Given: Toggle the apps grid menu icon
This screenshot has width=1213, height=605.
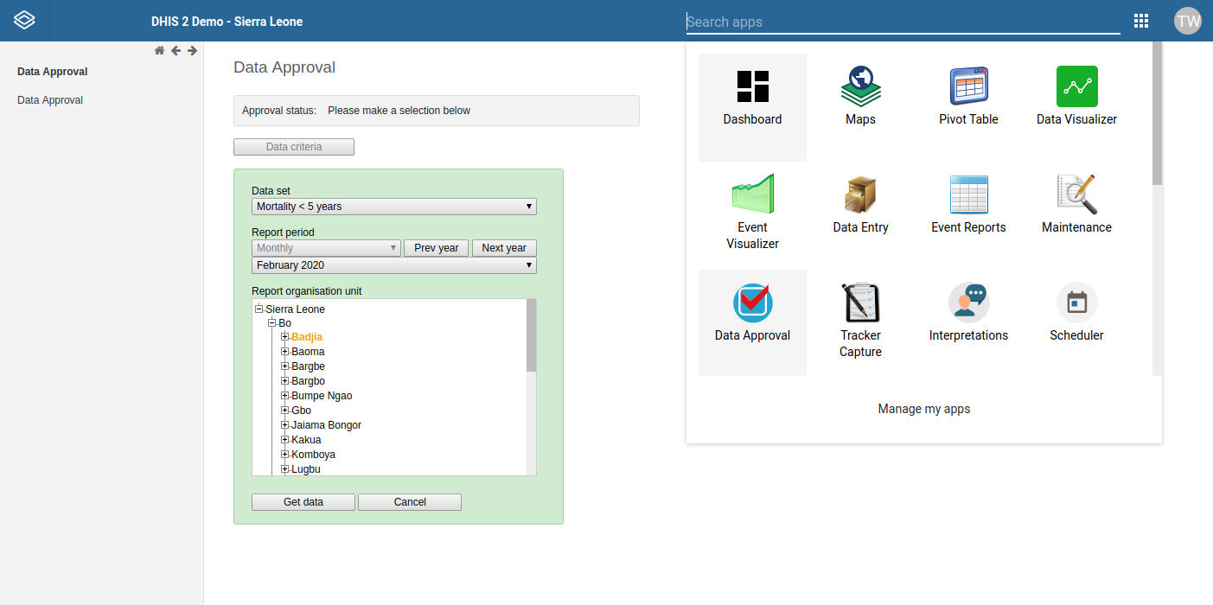Looking at the screenshot, I should click(1141, 21).
